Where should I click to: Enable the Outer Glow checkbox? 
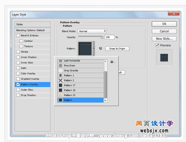pos(18,90)
